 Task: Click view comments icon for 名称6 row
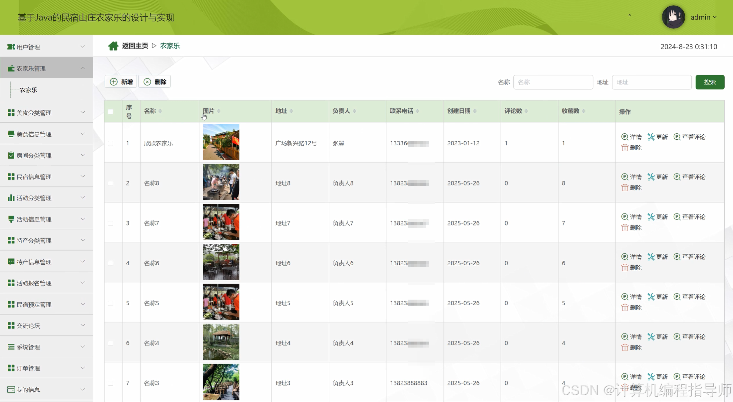pyautogui.click(x=677, y=257)
